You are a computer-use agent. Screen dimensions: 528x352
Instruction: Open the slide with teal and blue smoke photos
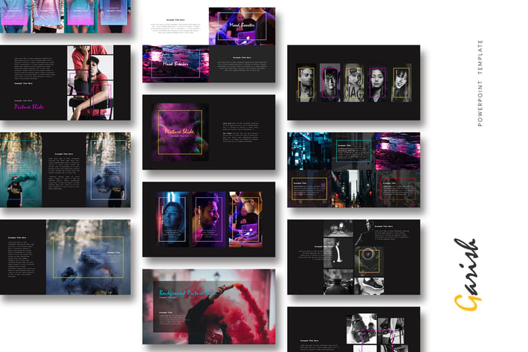(x=65, y=170)
